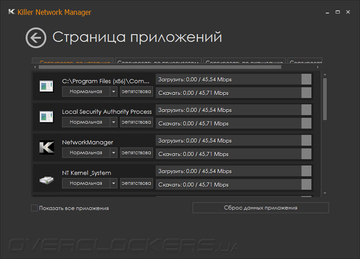Click 'Killer Network Manager' title text
Screen dimensions: 360x259
pos(55,12)
